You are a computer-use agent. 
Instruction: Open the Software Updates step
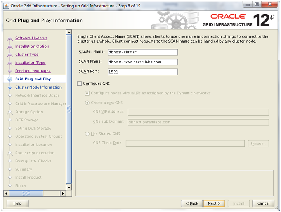tap(31, 38)
